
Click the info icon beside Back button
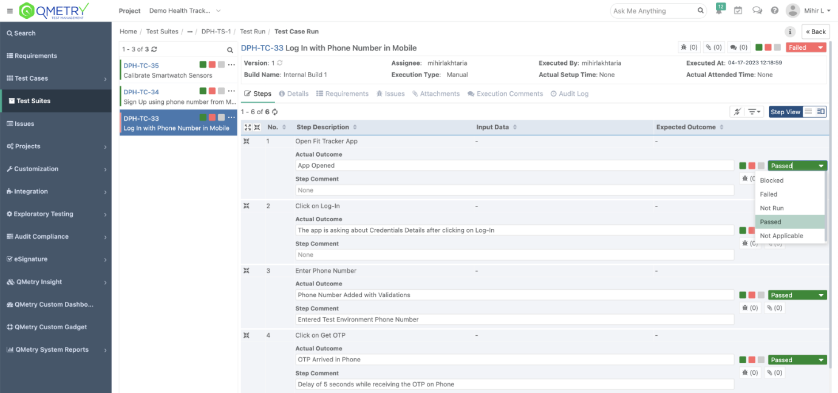[x=790, y=32]
